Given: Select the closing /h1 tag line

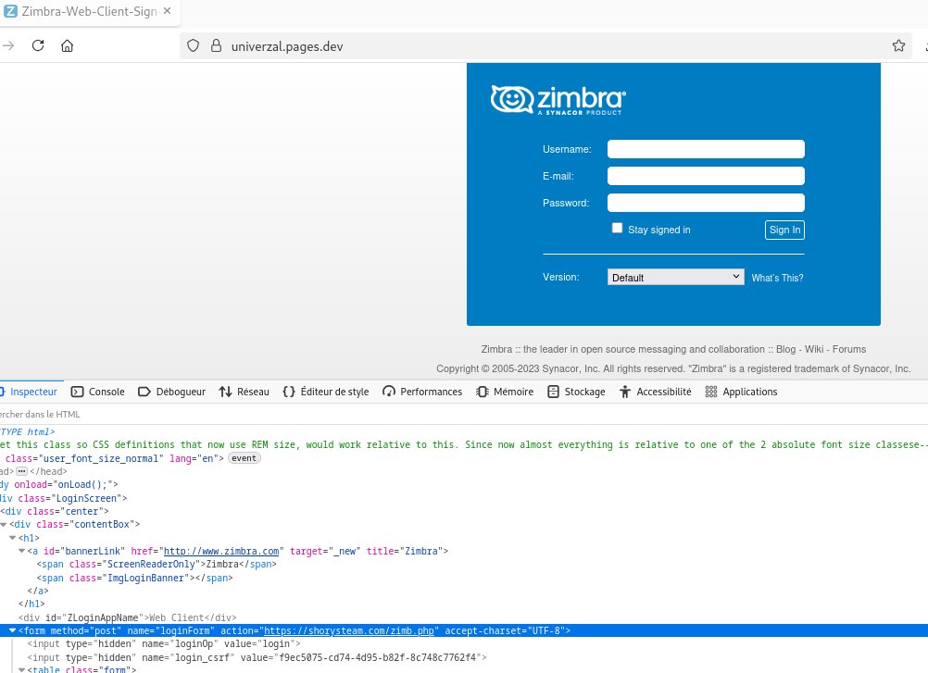Looking at the screenshot, I should point(31,604).
